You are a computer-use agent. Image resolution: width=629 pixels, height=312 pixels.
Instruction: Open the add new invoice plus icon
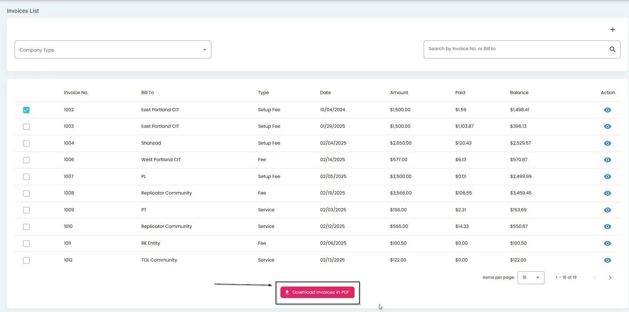(x=612, y=29)
